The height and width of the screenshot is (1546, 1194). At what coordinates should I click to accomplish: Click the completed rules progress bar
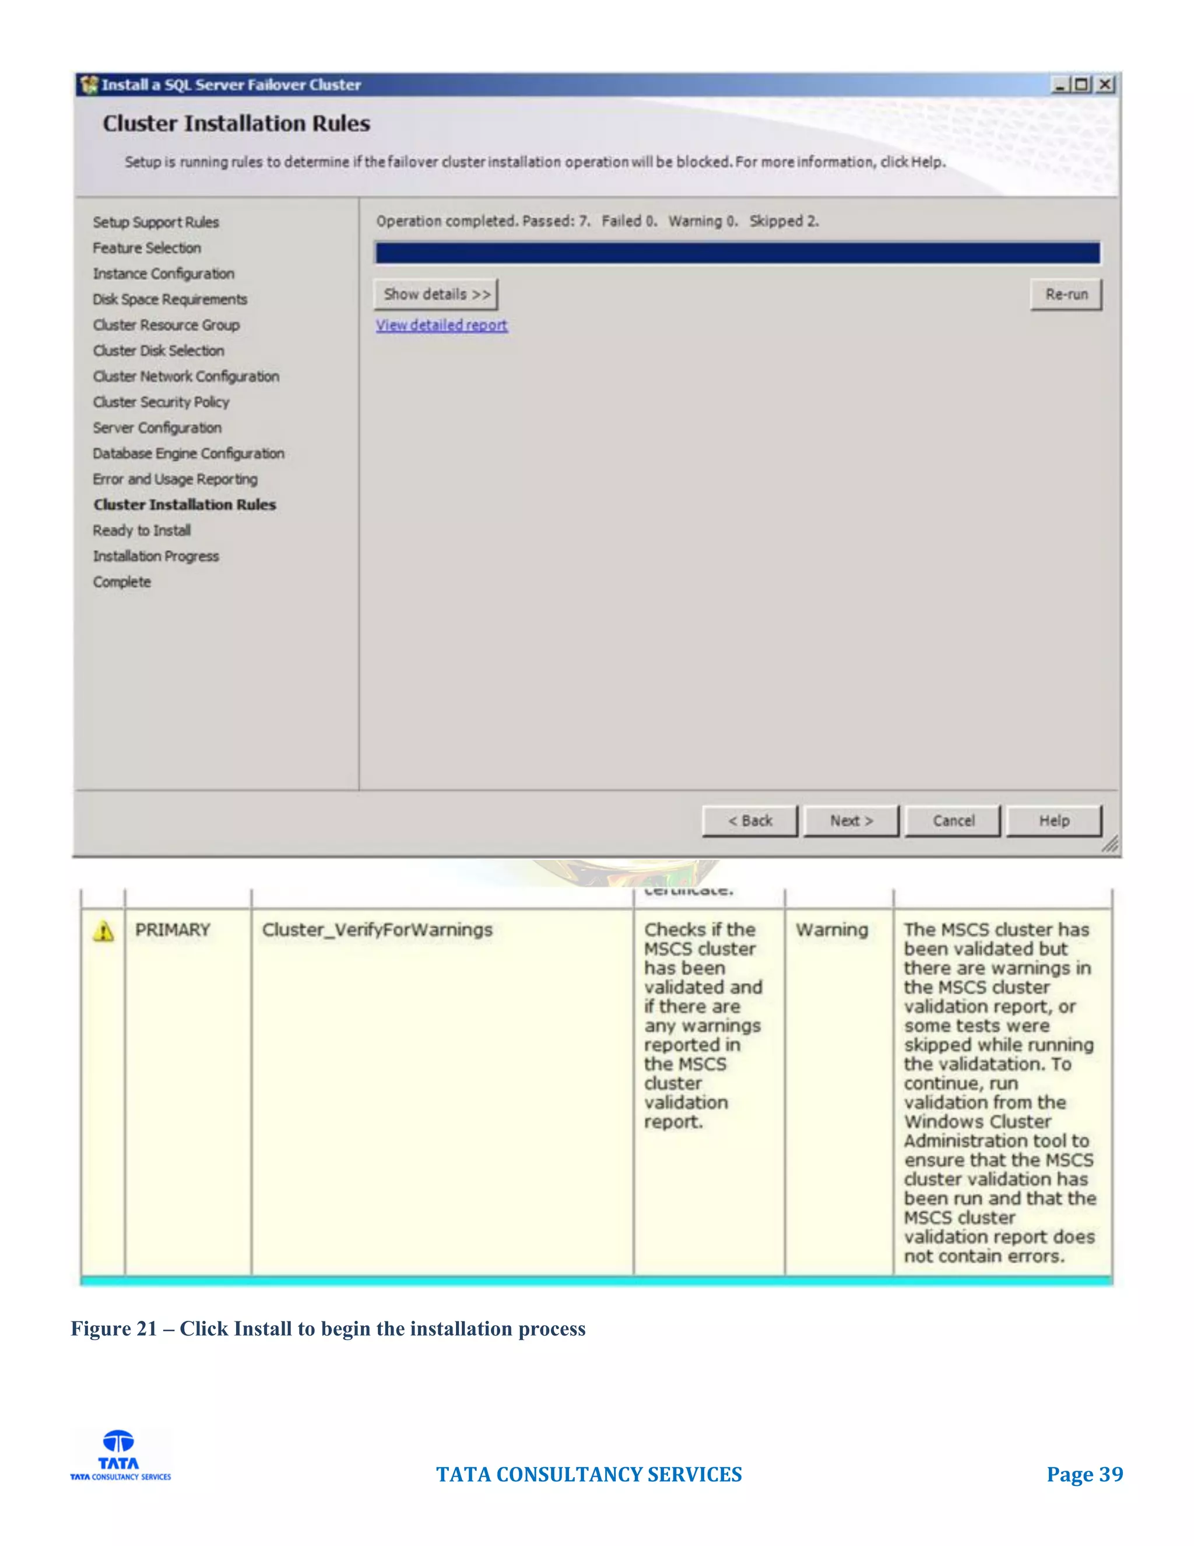click(x=738, y=253)
